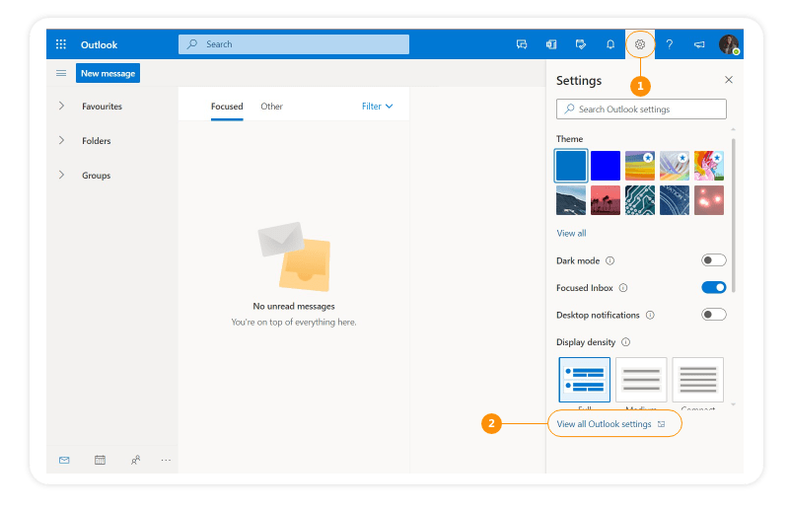Open the feedback megaphone icon
Viewport: 789px width, 510px height.
[x=699, y=44]
